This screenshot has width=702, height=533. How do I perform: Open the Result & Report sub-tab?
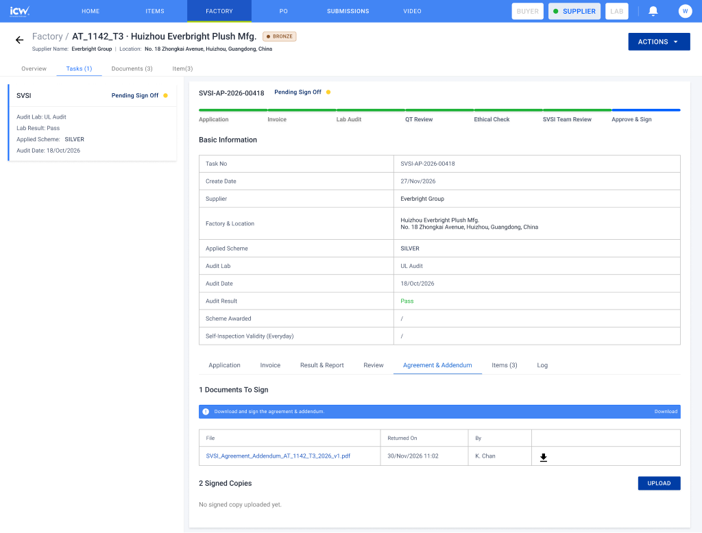click(322, 365)
